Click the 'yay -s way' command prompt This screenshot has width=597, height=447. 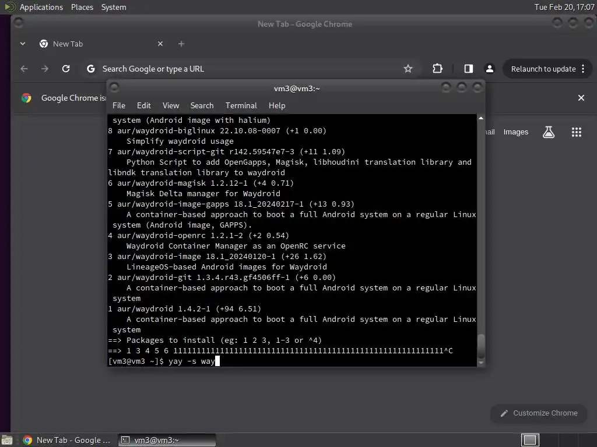(164, 361)
